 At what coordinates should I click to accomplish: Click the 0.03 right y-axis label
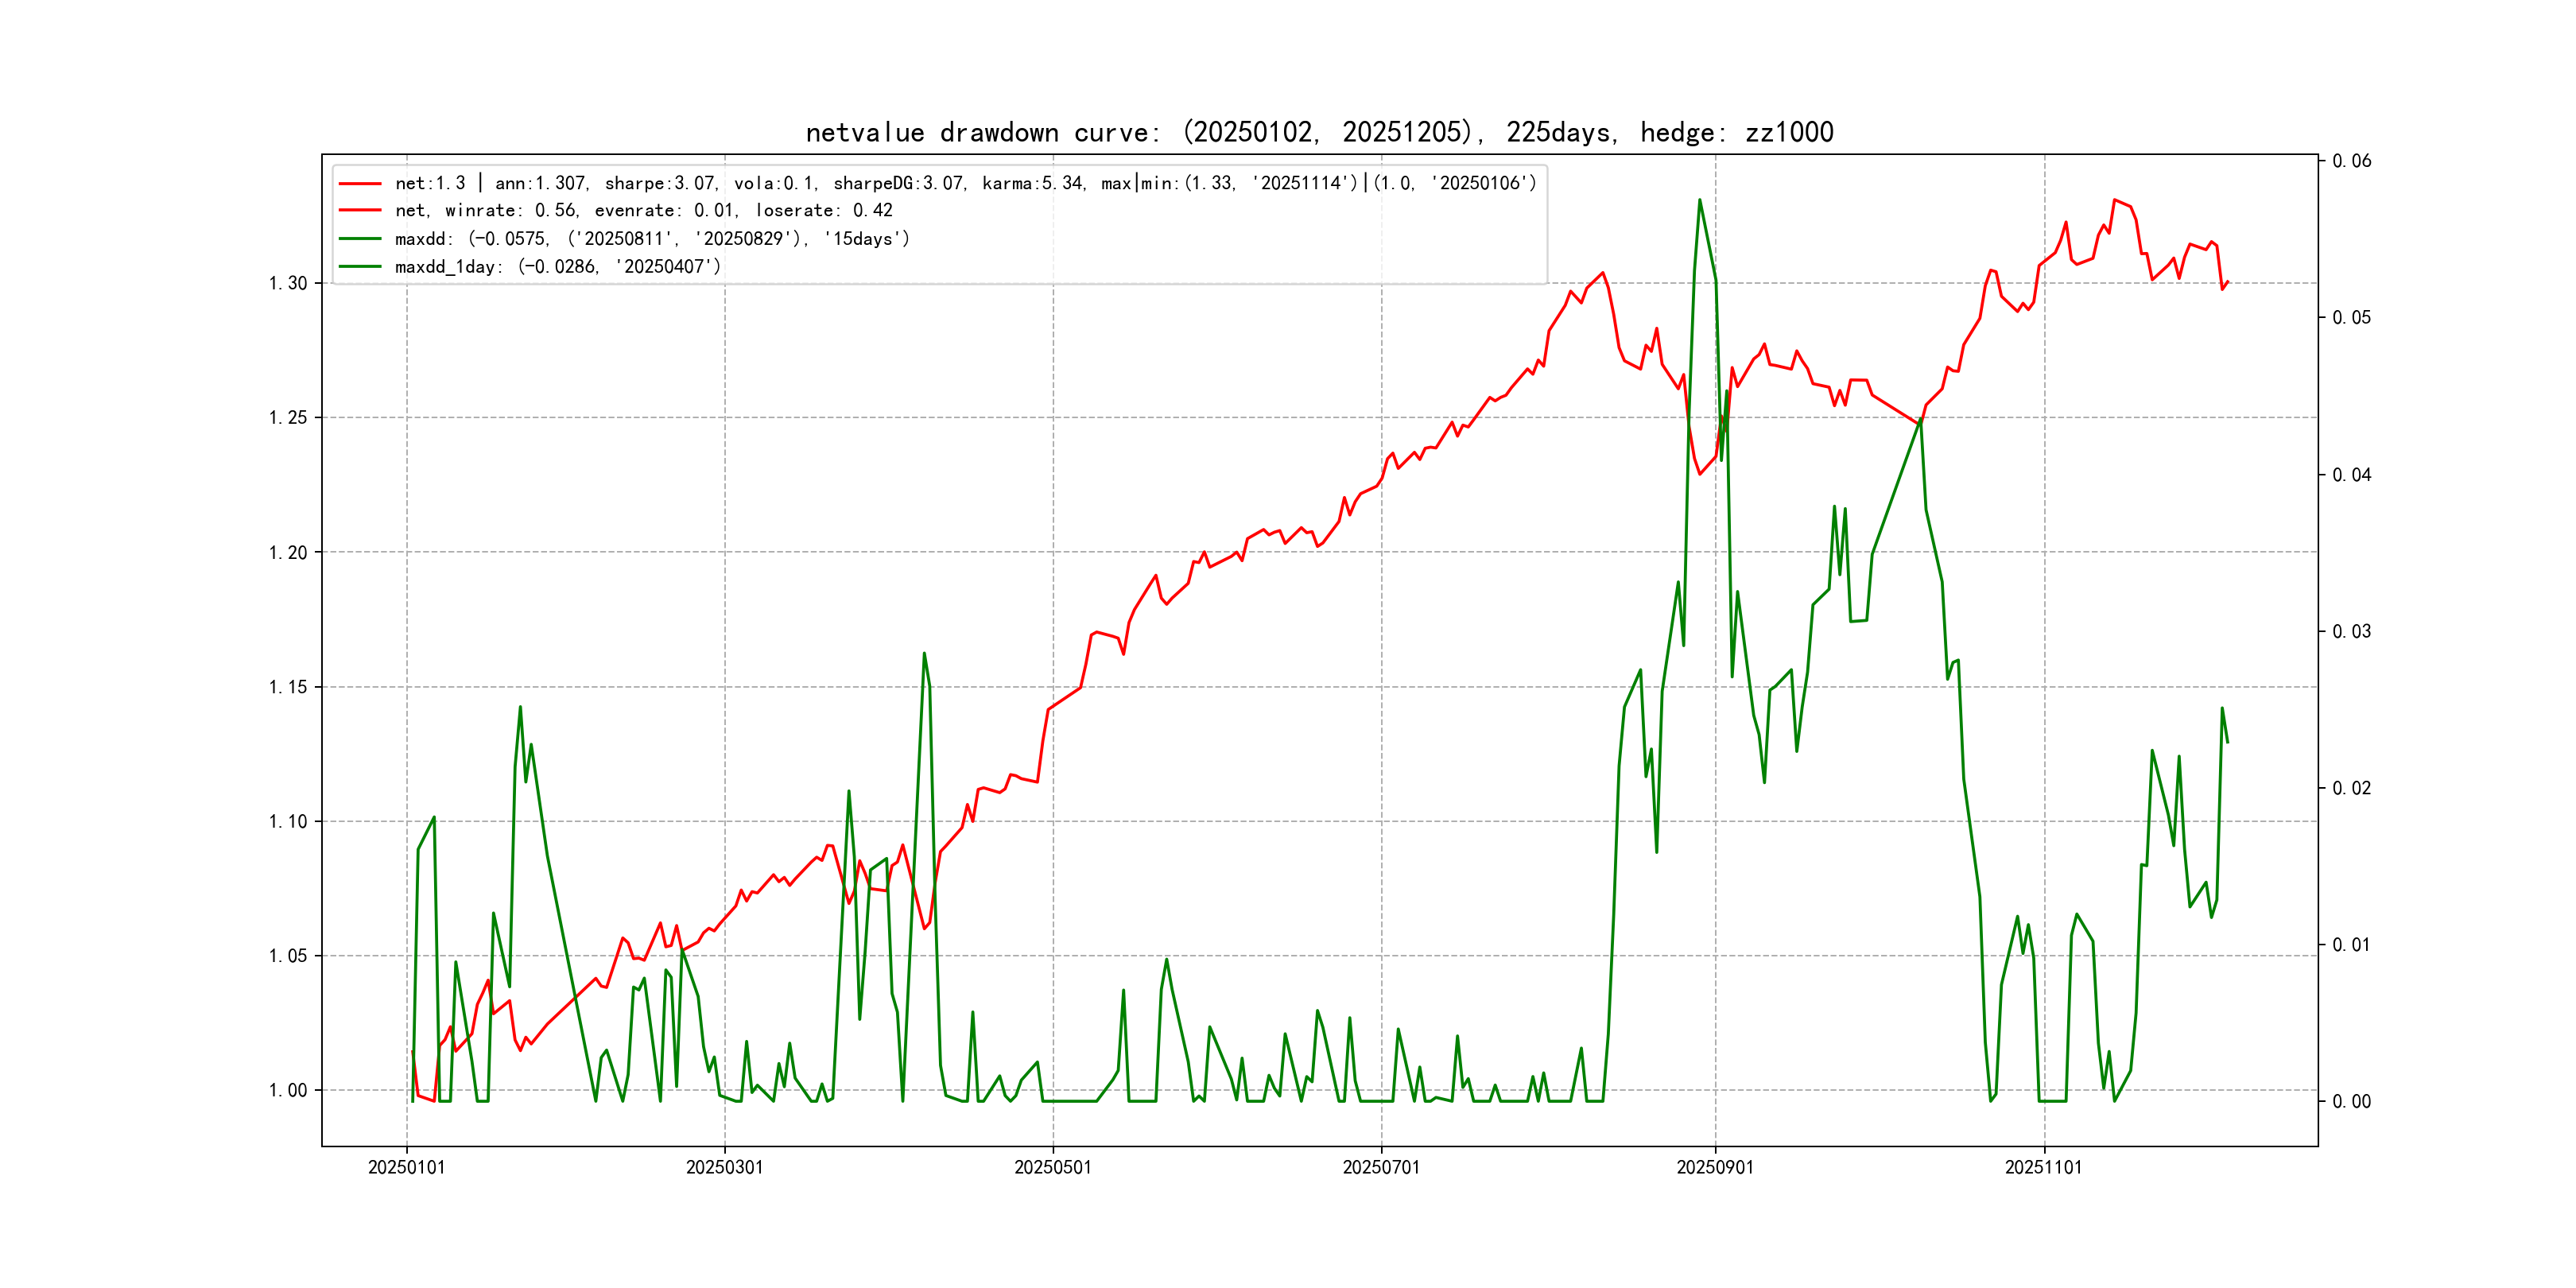click(x=2351, y=631)
